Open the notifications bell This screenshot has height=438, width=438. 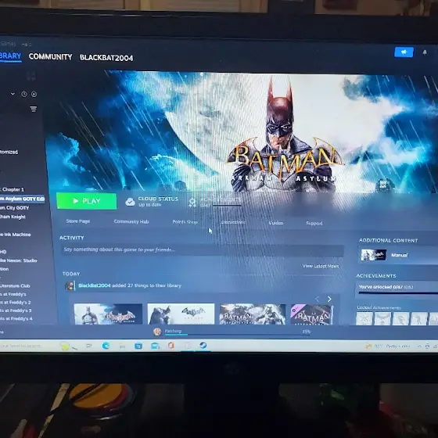[425, 52]
